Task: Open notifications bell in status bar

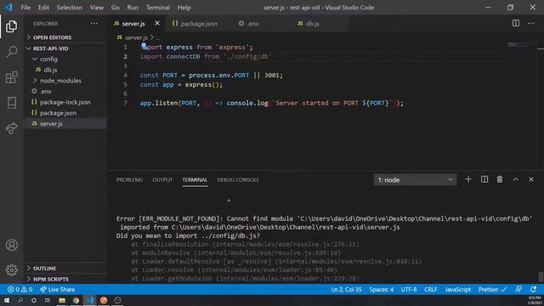Action: 534,289
